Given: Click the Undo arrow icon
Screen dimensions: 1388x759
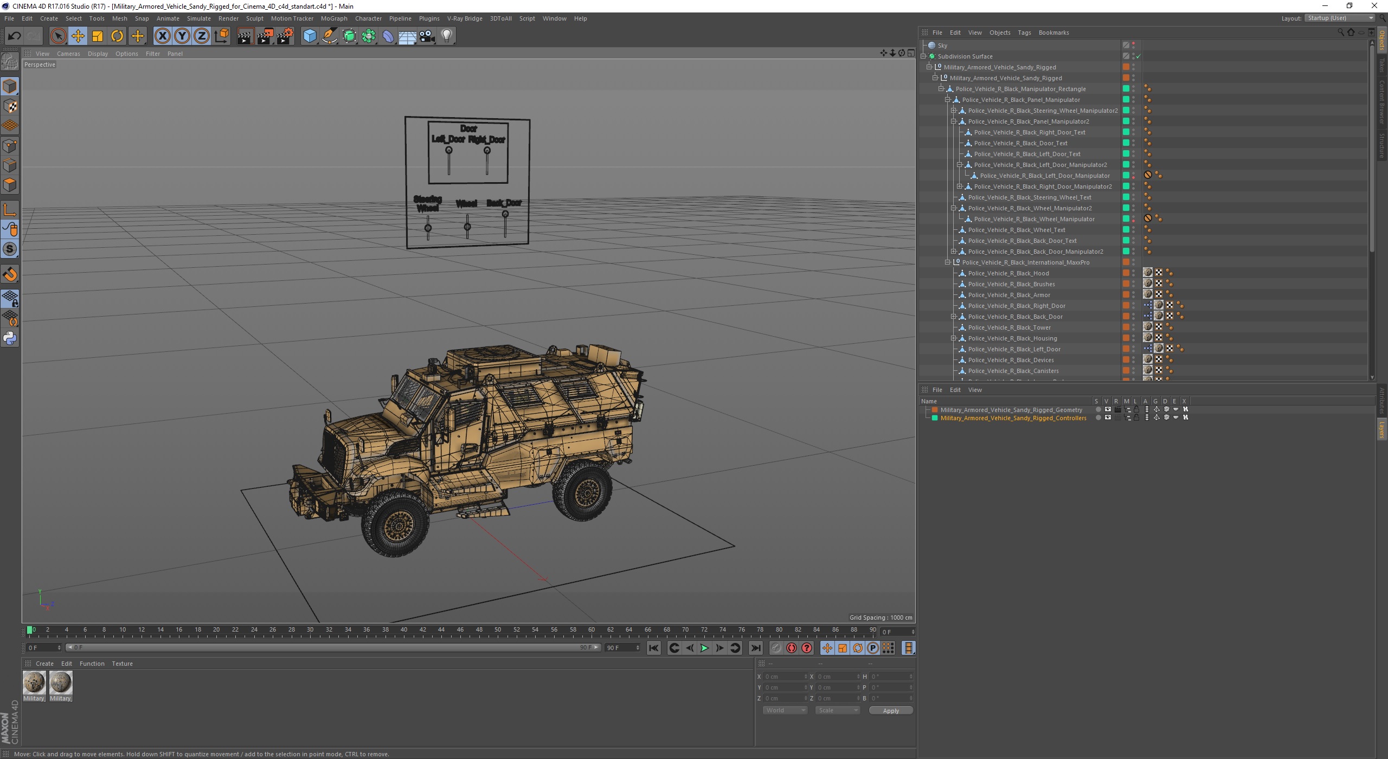Looking at the screenshot, I should click(14, 36).
